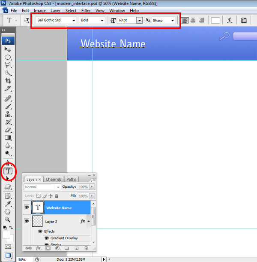Toggle Effects visibility on Layer 2
The width and height of the screenshot is (257, 262).
pos(40,231)
